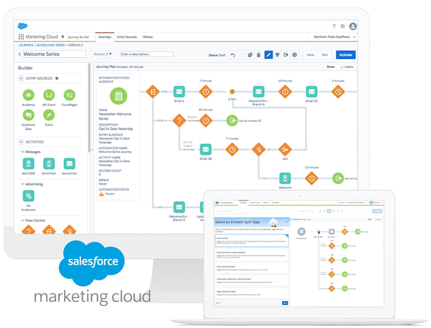Collapse the Messages group
Viewport: 431px width, 328px height.
pyautogui.click(x=22, y=152)
